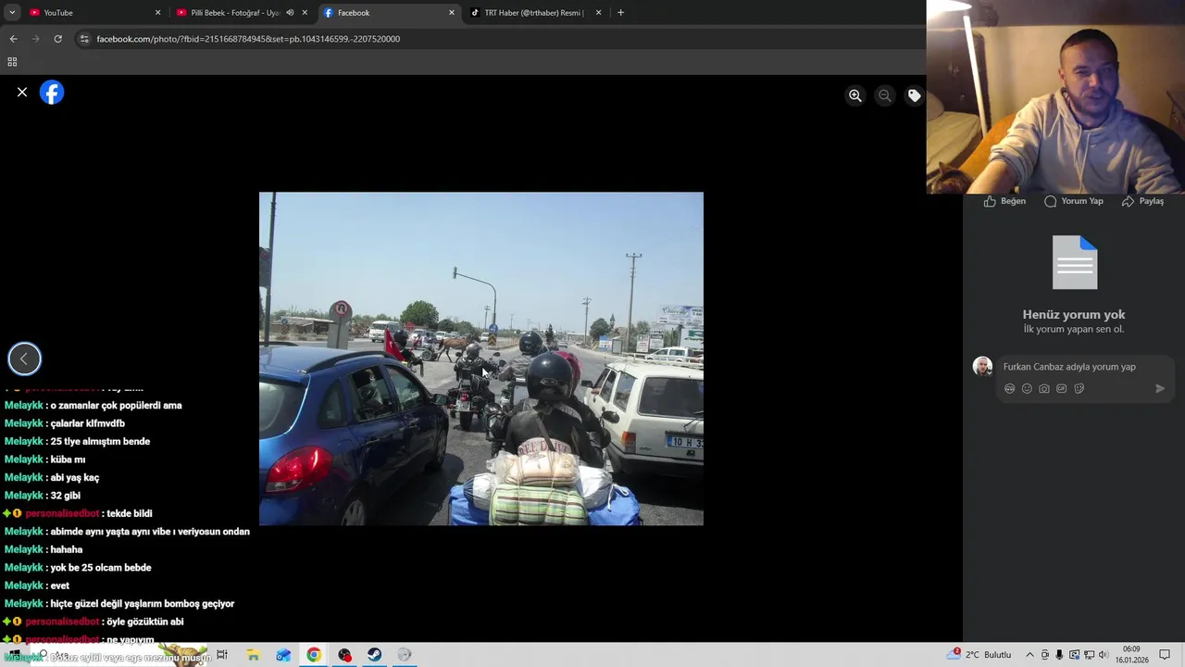View site information icon in address bar
Image resolution: width=1185 pixels, height=667 pixels.
[84, 39]
